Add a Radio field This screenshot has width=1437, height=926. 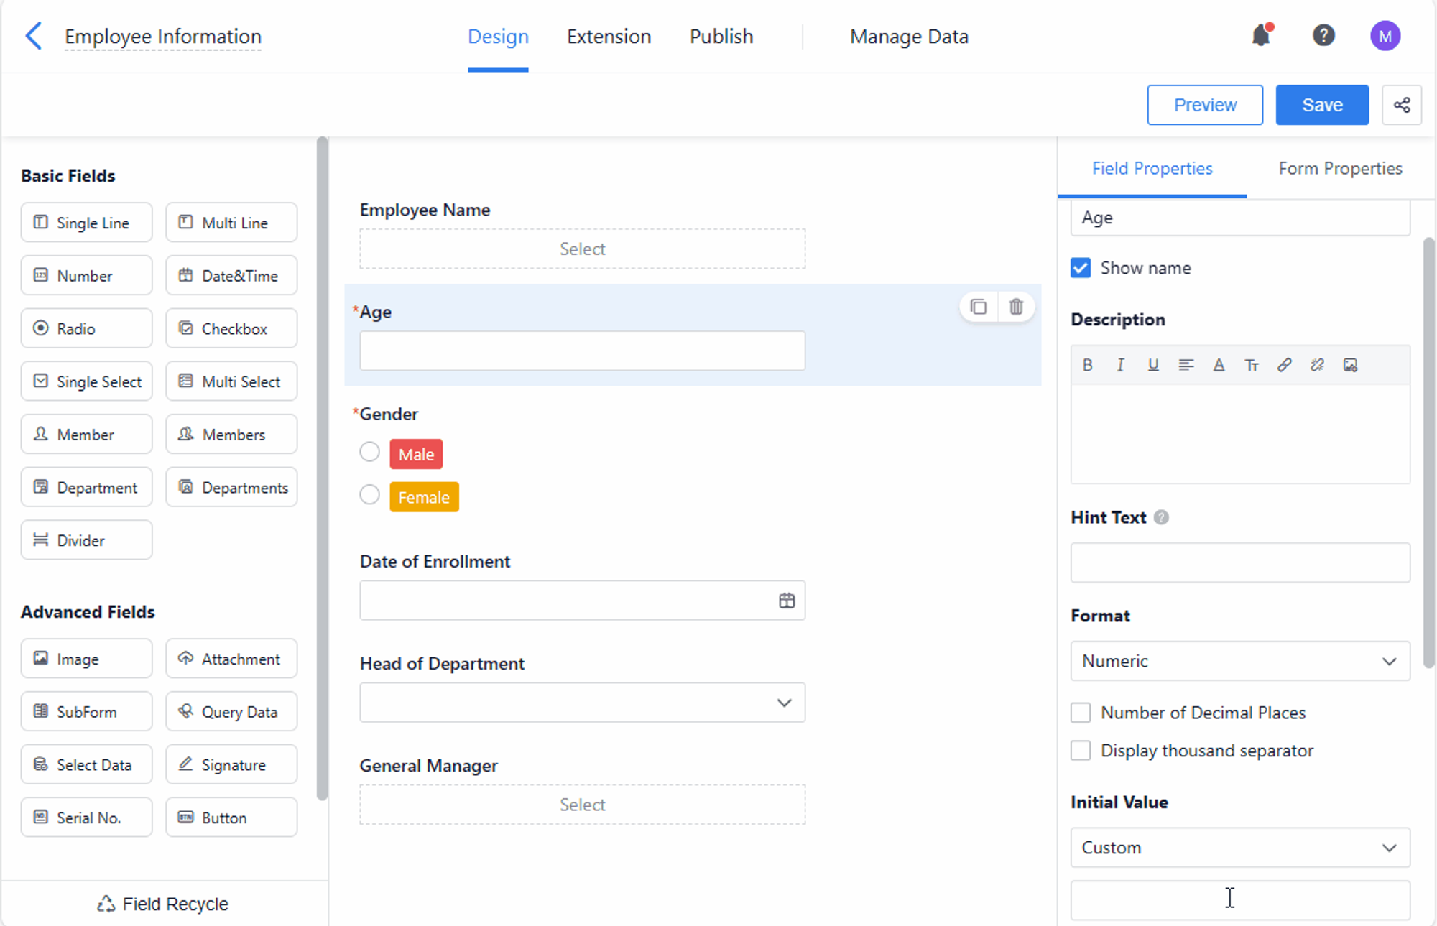pyautogui.click(x=86, y=328)
